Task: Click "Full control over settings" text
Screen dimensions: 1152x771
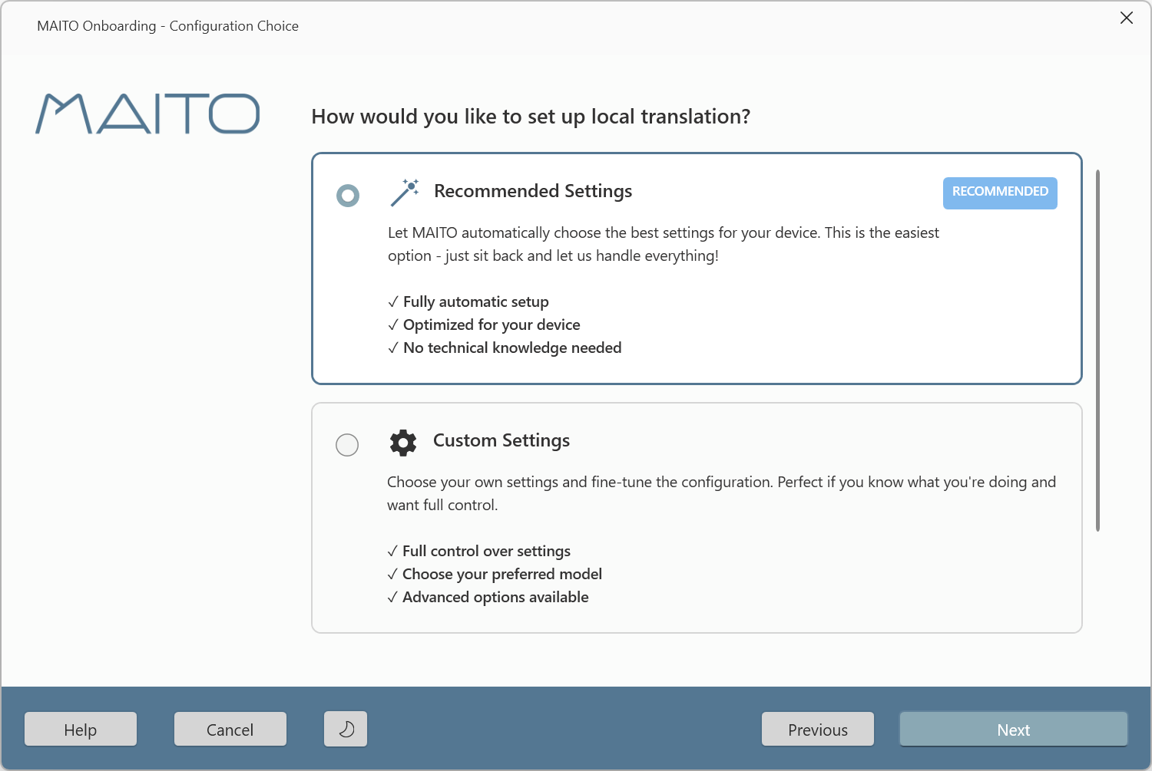Action: 486,551
